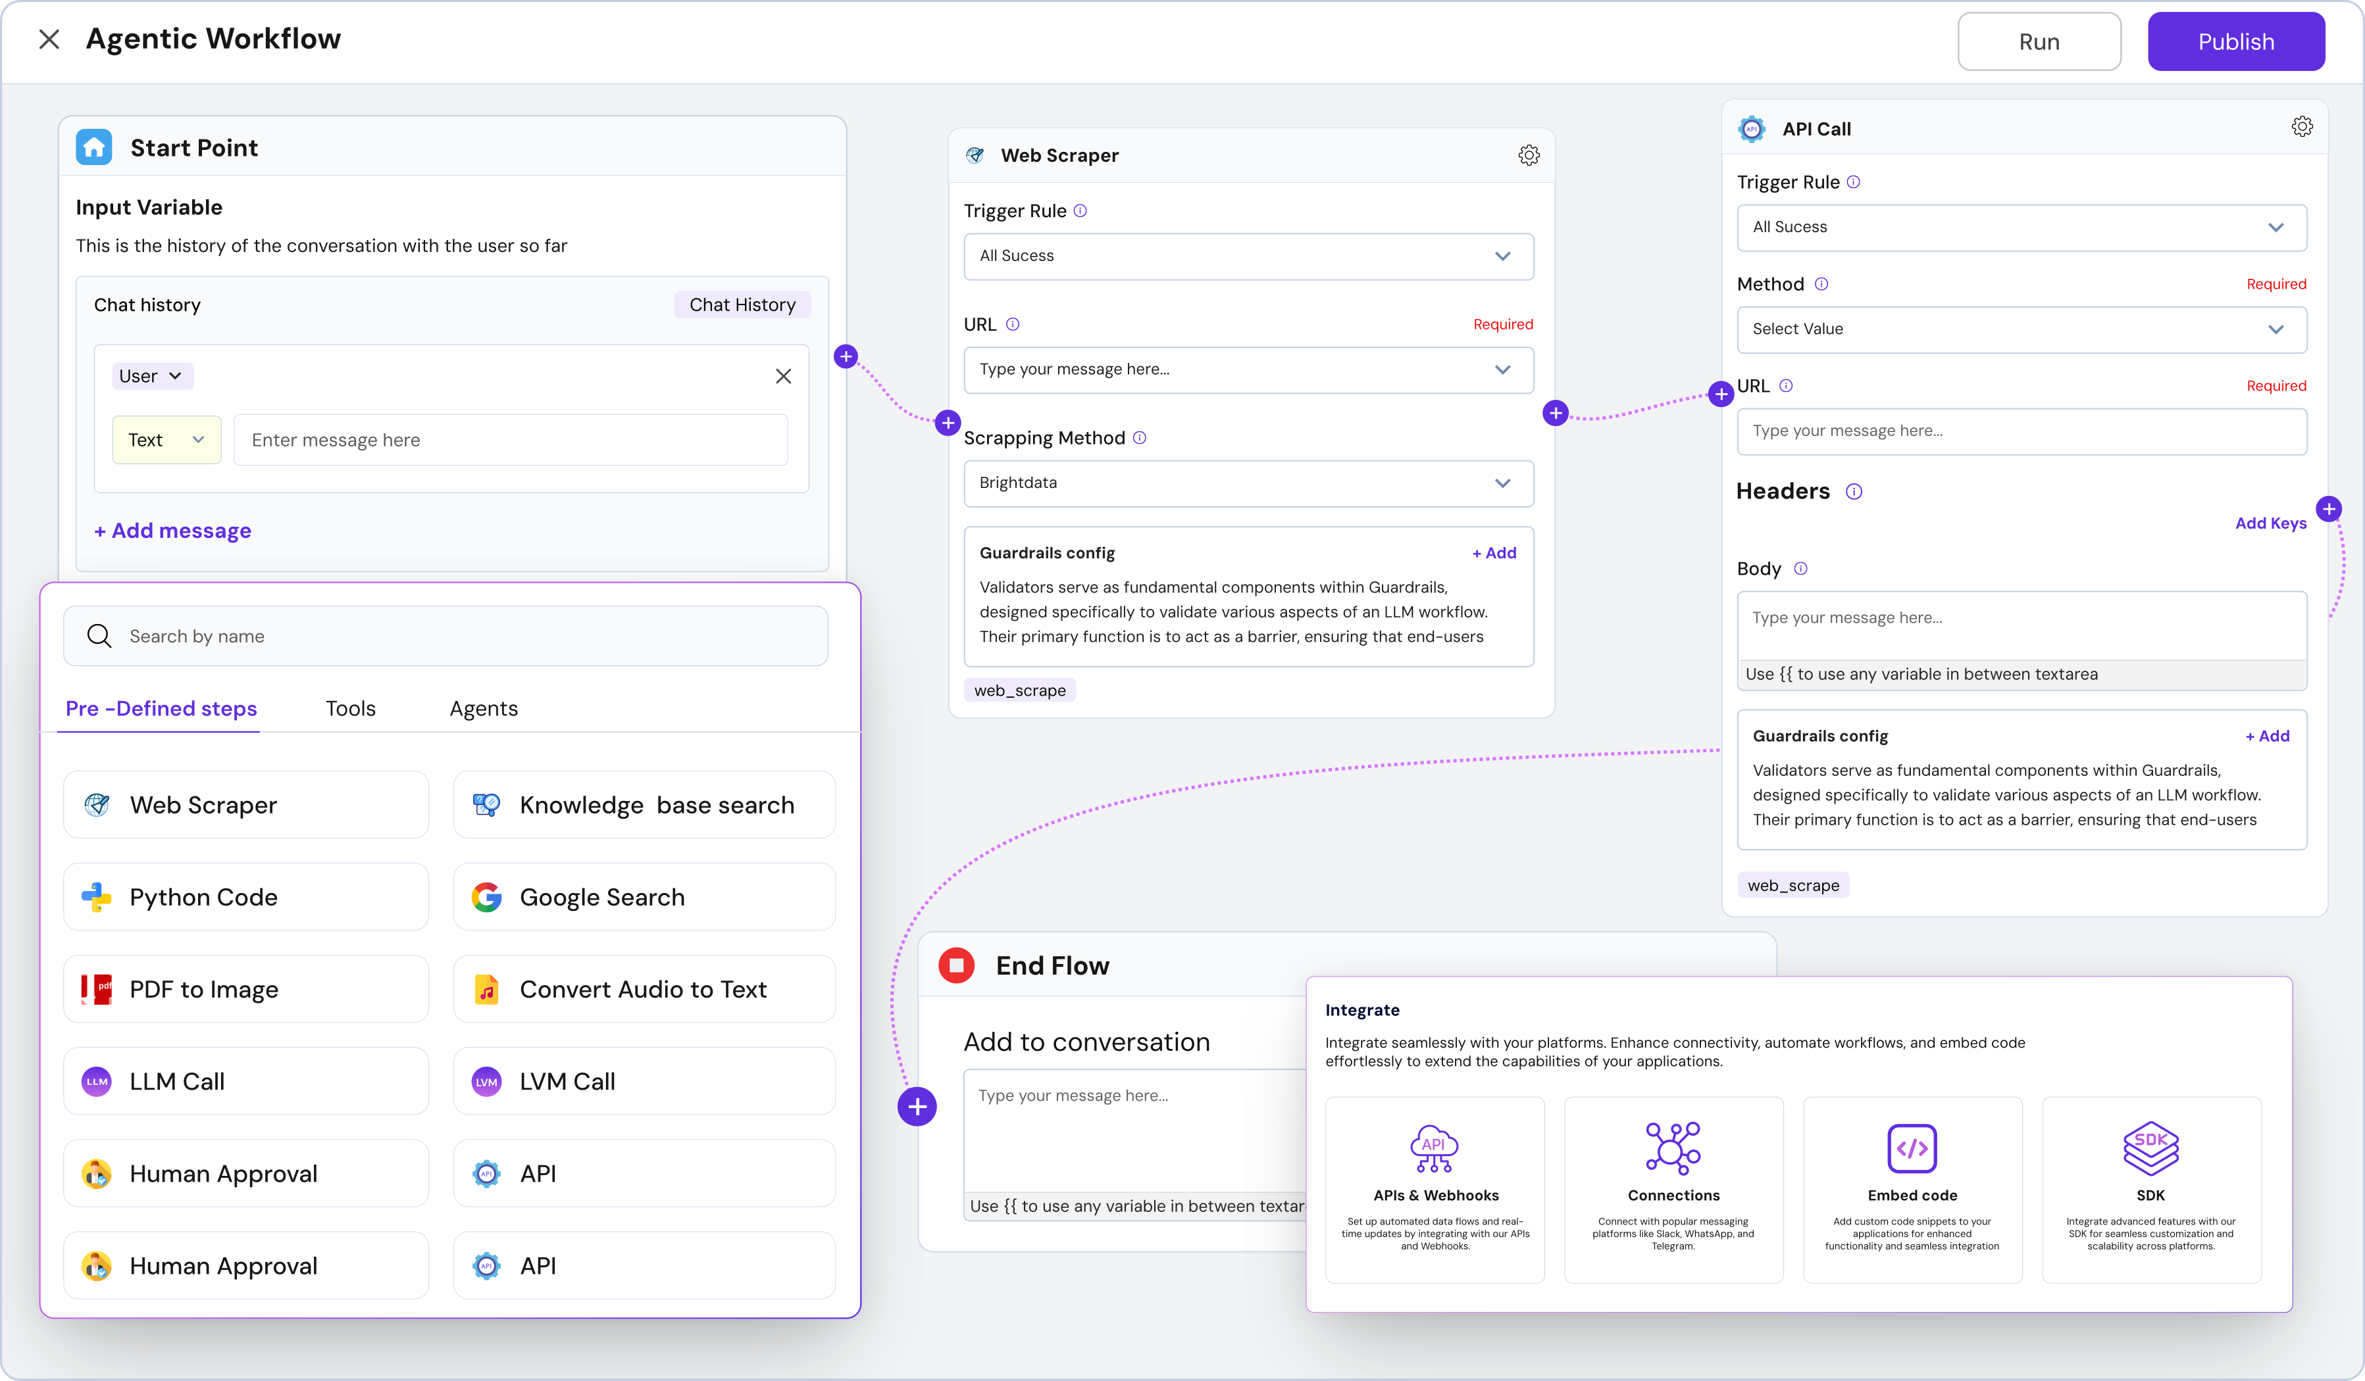
Task: Click the End Flow plus connector
Action: [x=917, y=1107]
